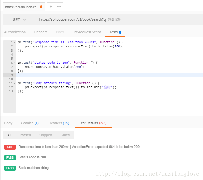Click the PASS badge for Status code test

10,158
